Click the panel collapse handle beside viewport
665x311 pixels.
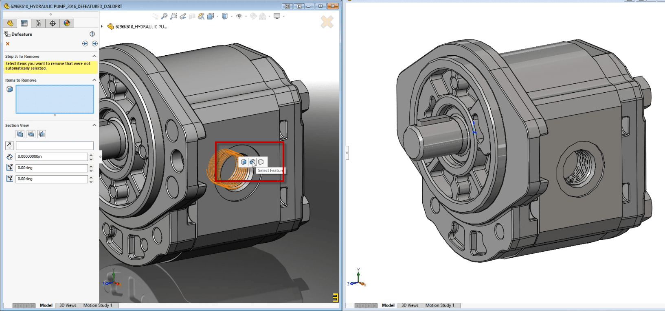click(x=100, y=156)
